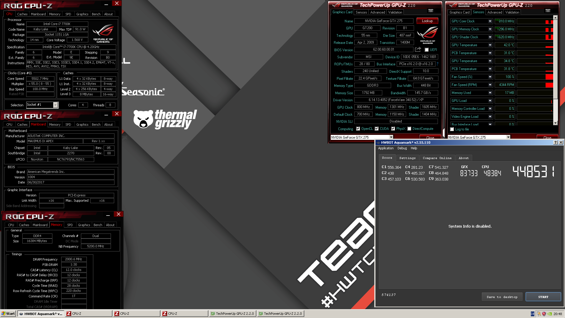Expand the Memory Used sensor dropdown
Image resolution: width=565 pixels, height=318 pixels.
490,93
